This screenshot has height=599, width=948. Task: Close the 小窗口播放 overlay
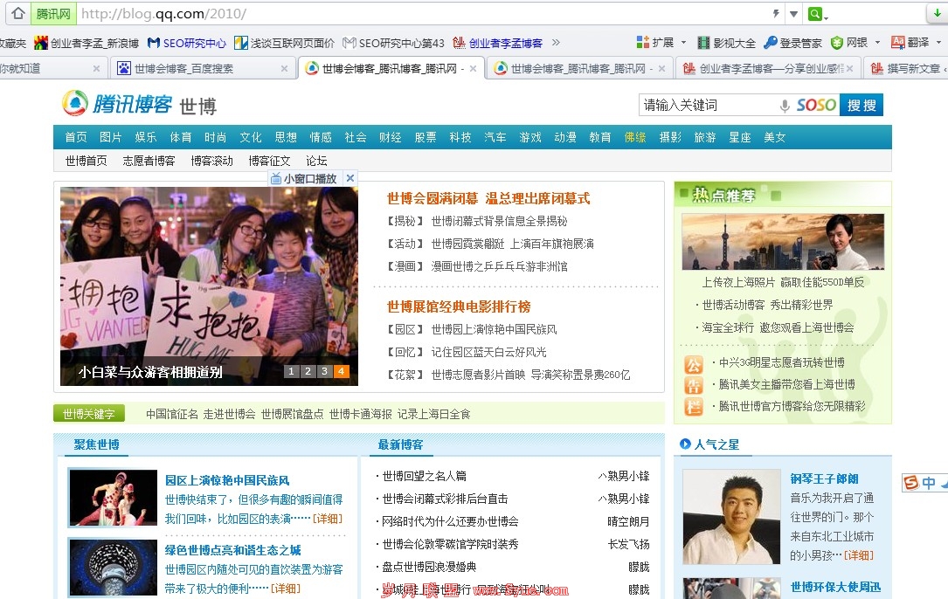350,178
